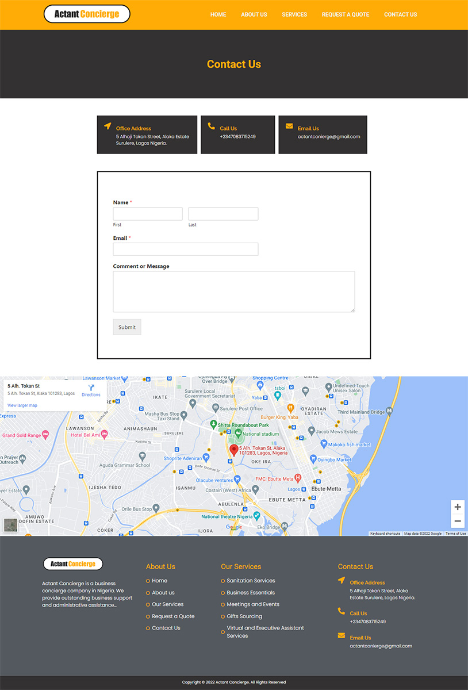Screen dimensions: 468x690
Task: Zoom out on the map
Action: coord(458,521)
